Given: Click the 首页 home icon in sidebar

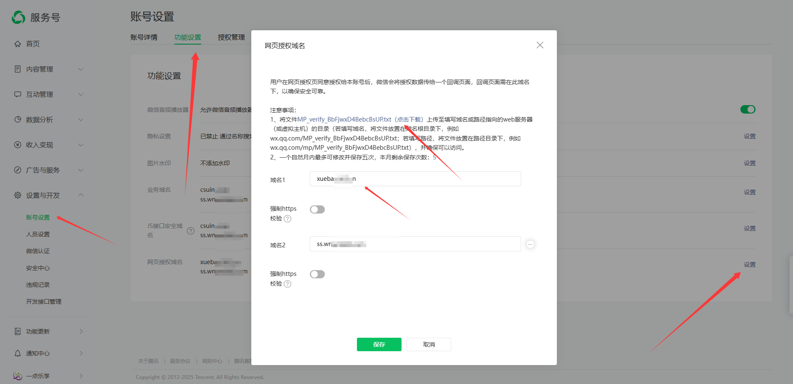Looking at the screenshot, I should [x=18, y=44].
